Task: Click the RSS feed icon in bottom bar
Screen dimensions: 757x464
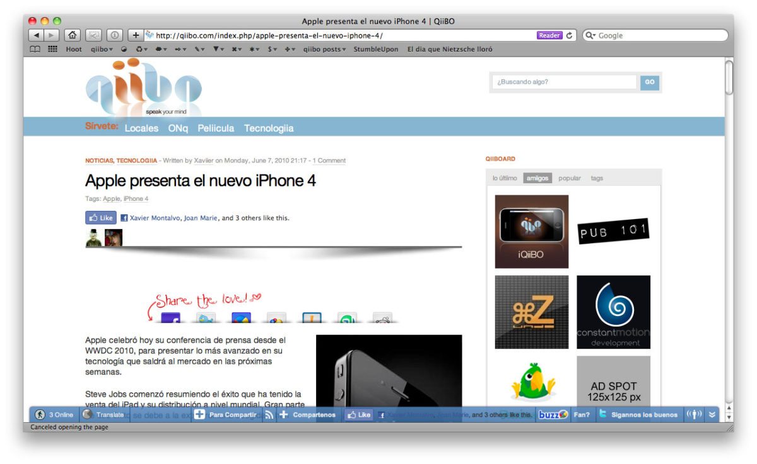Action: click(269, 415)
